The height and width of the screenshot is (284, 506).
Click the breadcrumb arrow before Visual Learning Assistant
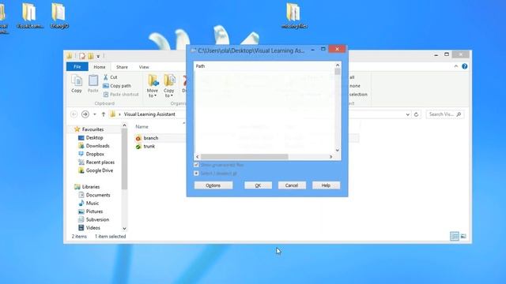pos(119,114)
